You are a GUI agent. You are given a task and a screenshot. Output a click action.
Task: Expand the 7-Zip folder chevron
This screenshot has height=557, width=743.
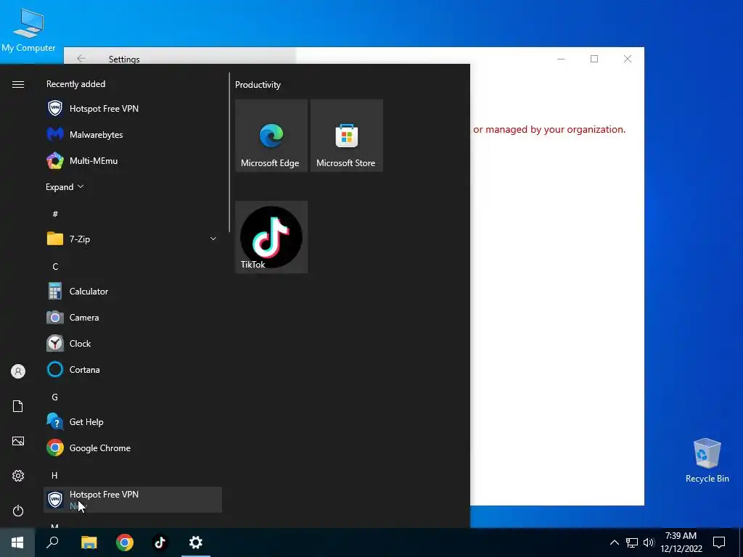[213, 239]
